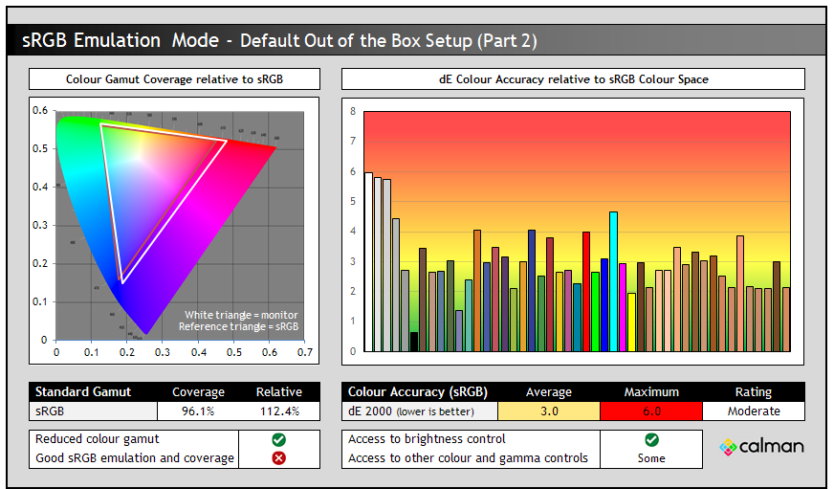Screen dimensions: 834x489
Task: Click the bright yellow bar in the dE chart
Action: pos(631,322)
